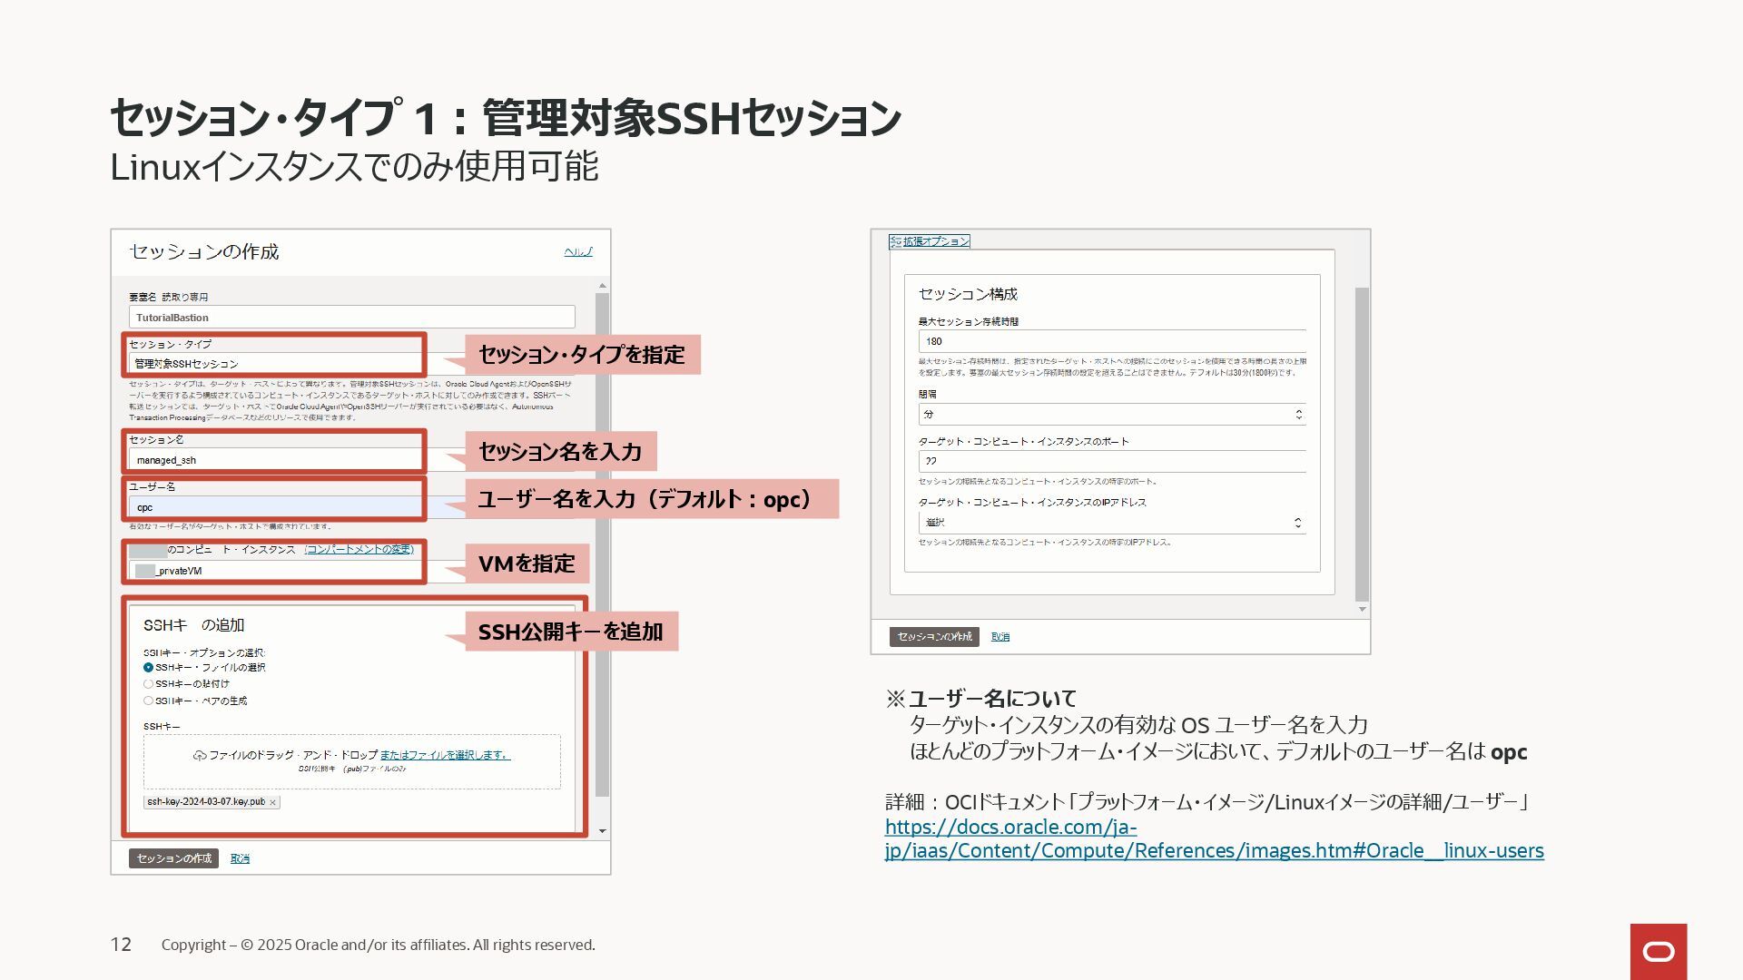
Task: Click the target instance port field showing 22
Action: 1112,461
